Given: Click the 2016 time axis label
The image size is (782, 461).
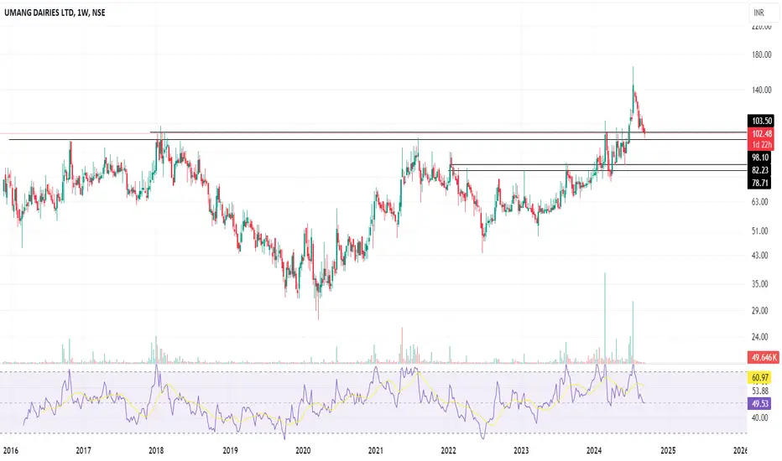Looking at the screenshot, I should (x=10, y=451).
